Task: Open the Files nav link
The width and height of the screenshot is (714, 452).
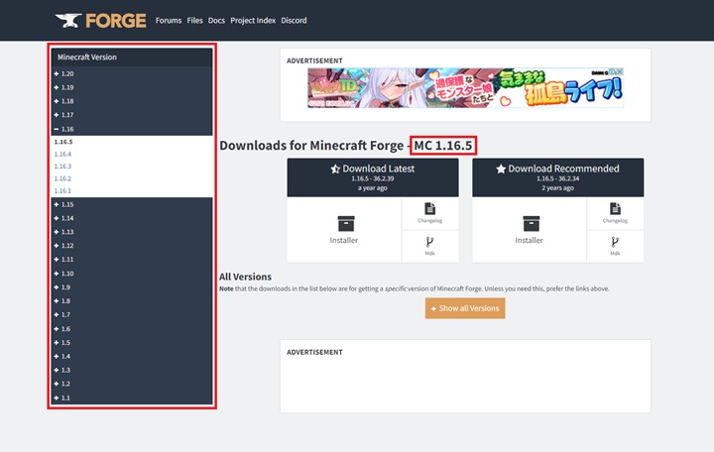Action: [195, 21]
